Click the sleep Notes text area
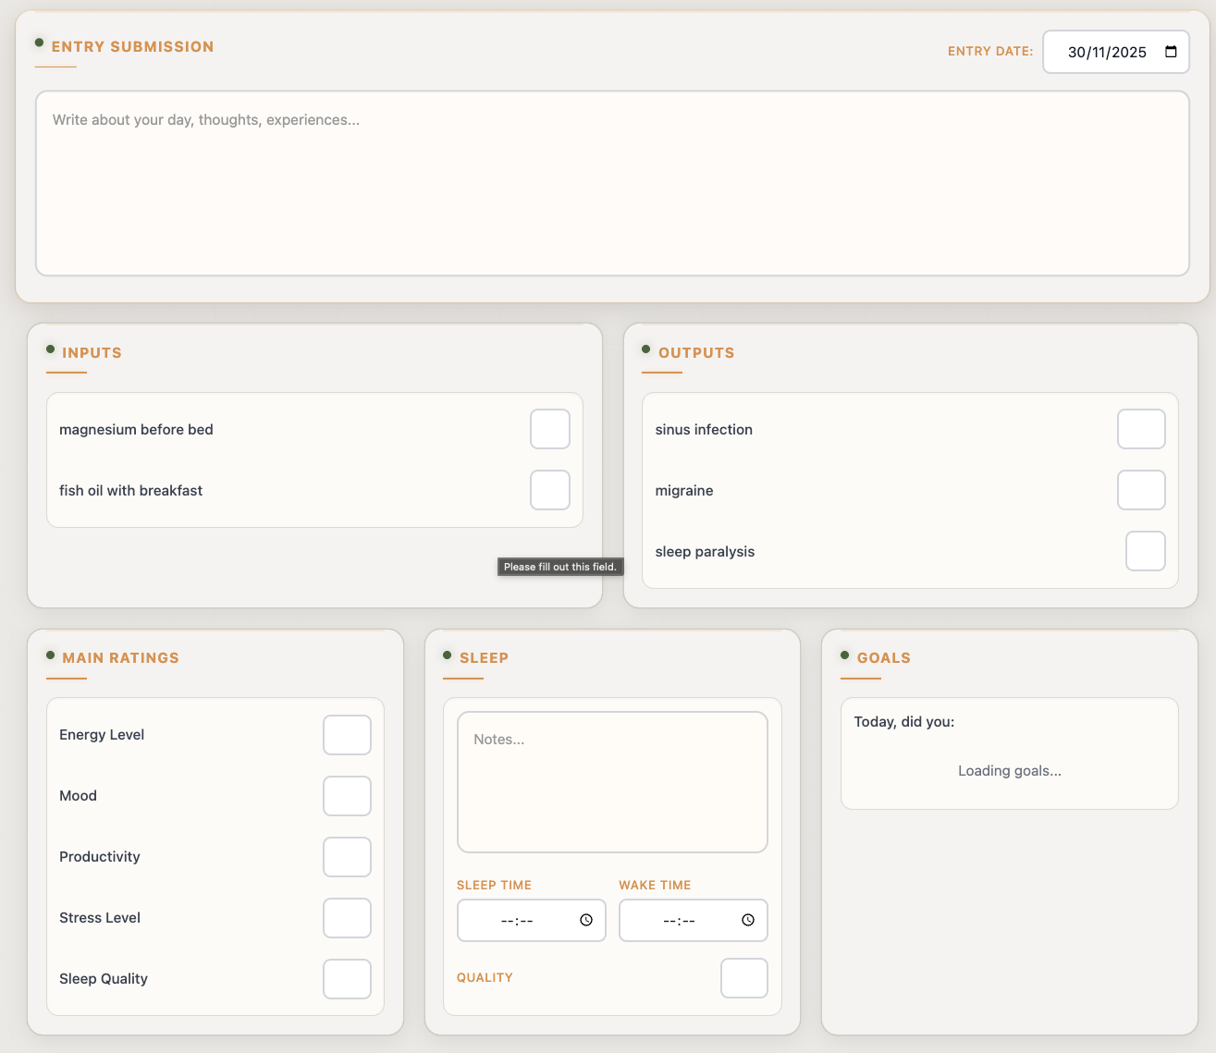The height and width of the screenshot is (1053, 1216). coord(612,779)
